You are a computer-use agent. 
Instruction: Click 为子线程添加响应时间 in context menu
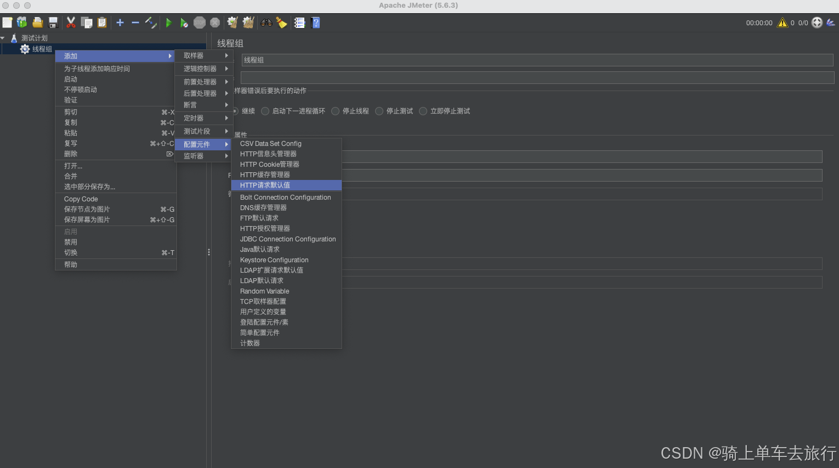click(x=116, y=69)
